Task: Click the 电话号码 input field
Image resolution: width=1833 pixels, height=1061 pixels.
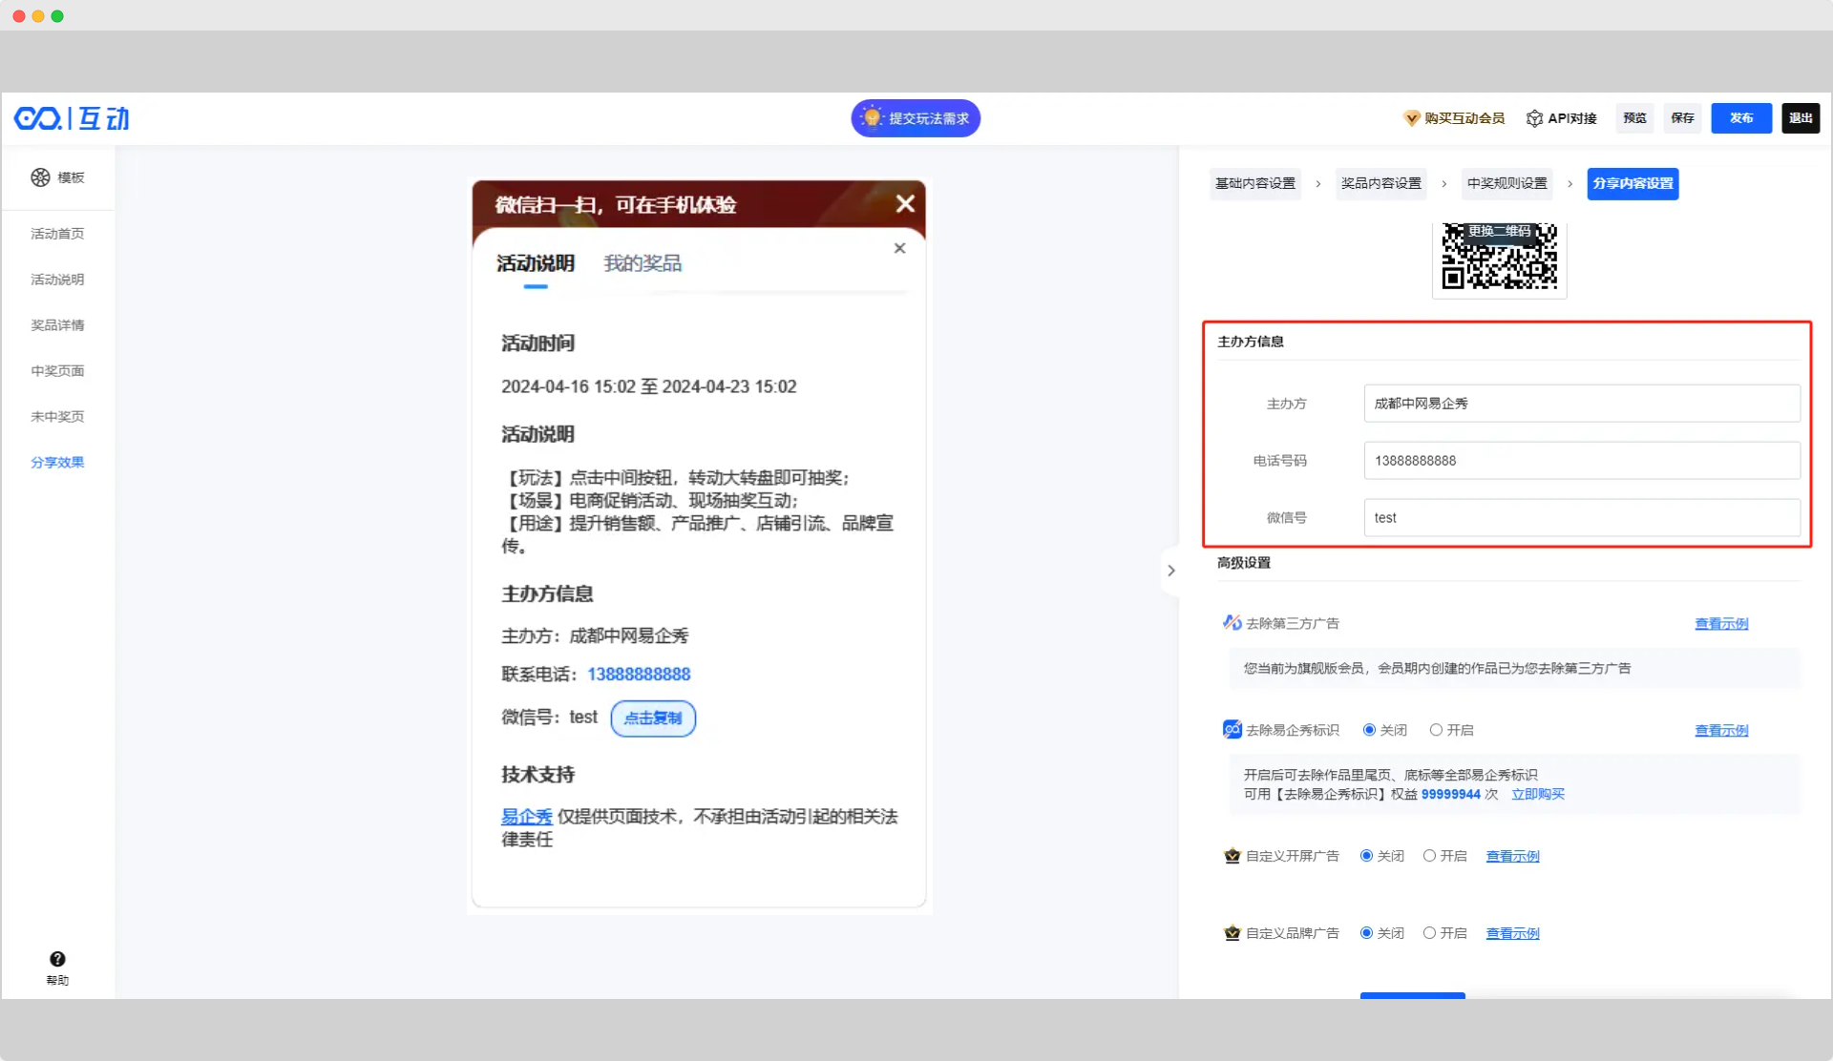Action: click(1581, 461)
